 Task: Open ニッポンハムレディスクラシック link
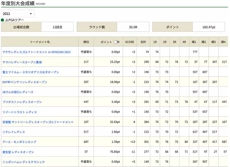[23, 162]
